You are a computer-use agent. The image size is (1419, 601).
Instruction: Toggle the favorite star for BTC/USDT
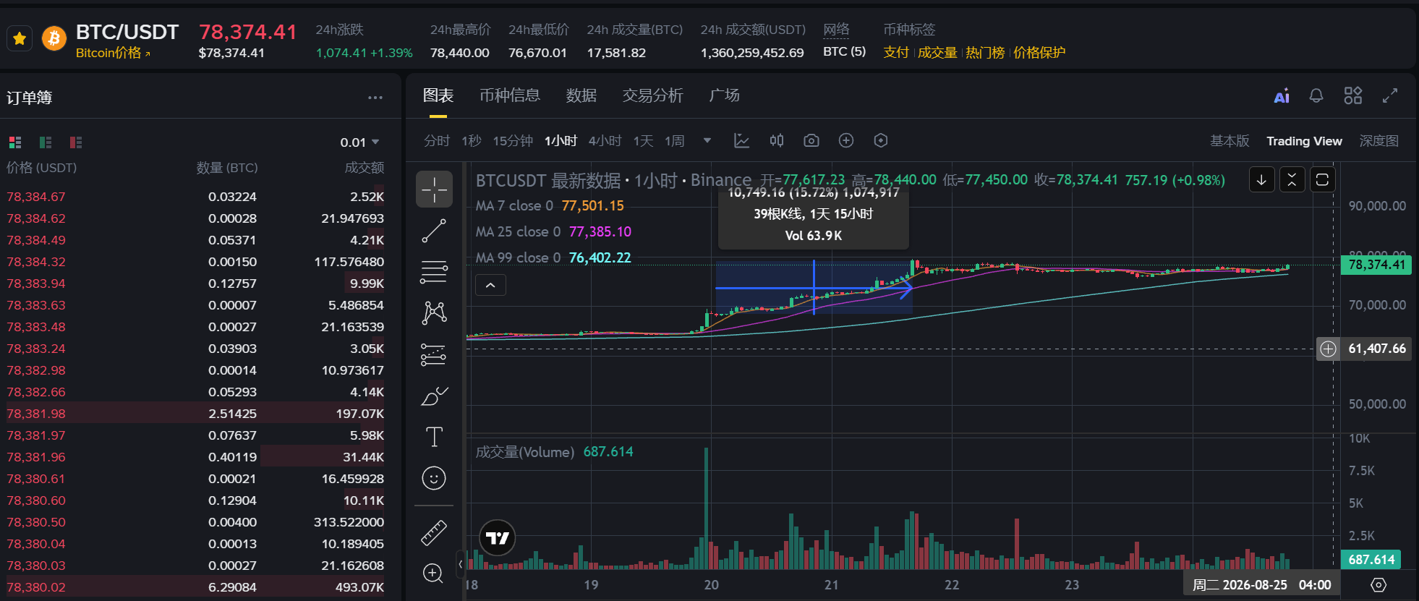(20, 38)
